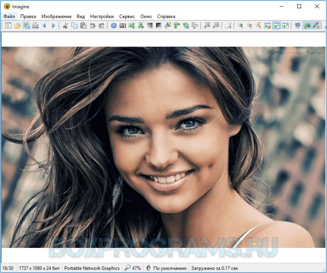327x273 pixels.
Task: Click the Redo arrow icon
Action: click(101, 26)
